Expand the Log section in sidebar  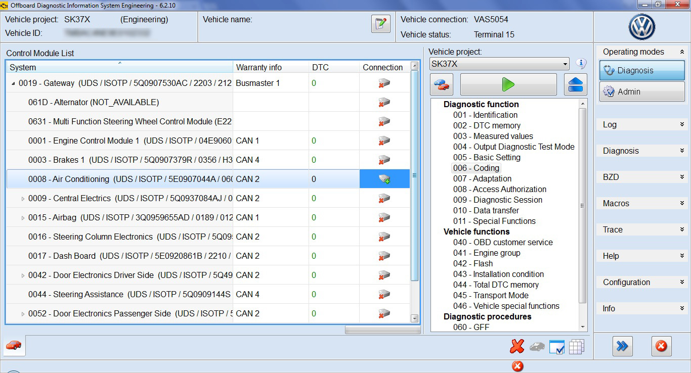[642, 124]
